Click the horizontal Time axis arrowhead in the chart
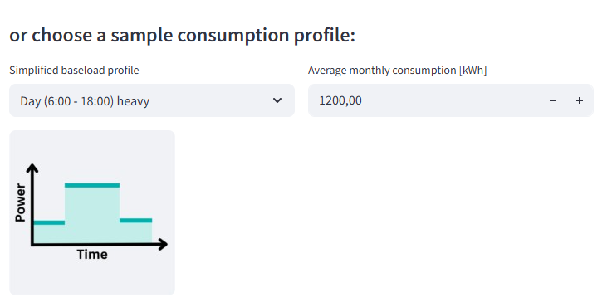Image resolution: width=612 pixels, height=302 pixels. (x=163, y=245)
